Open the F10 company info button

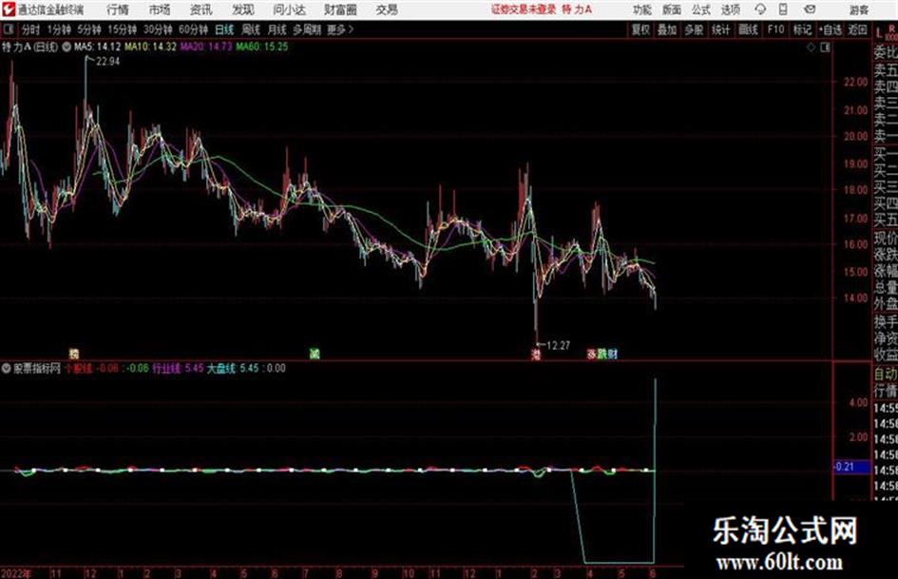(x=775, y=29)
